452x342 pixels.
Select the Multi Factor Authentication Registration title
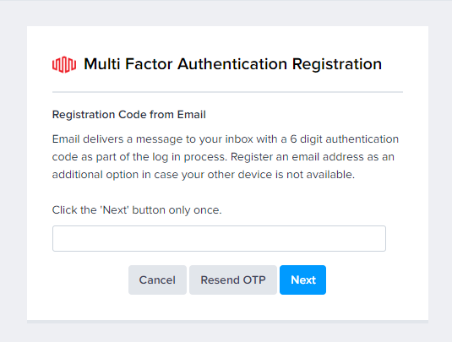232,64
